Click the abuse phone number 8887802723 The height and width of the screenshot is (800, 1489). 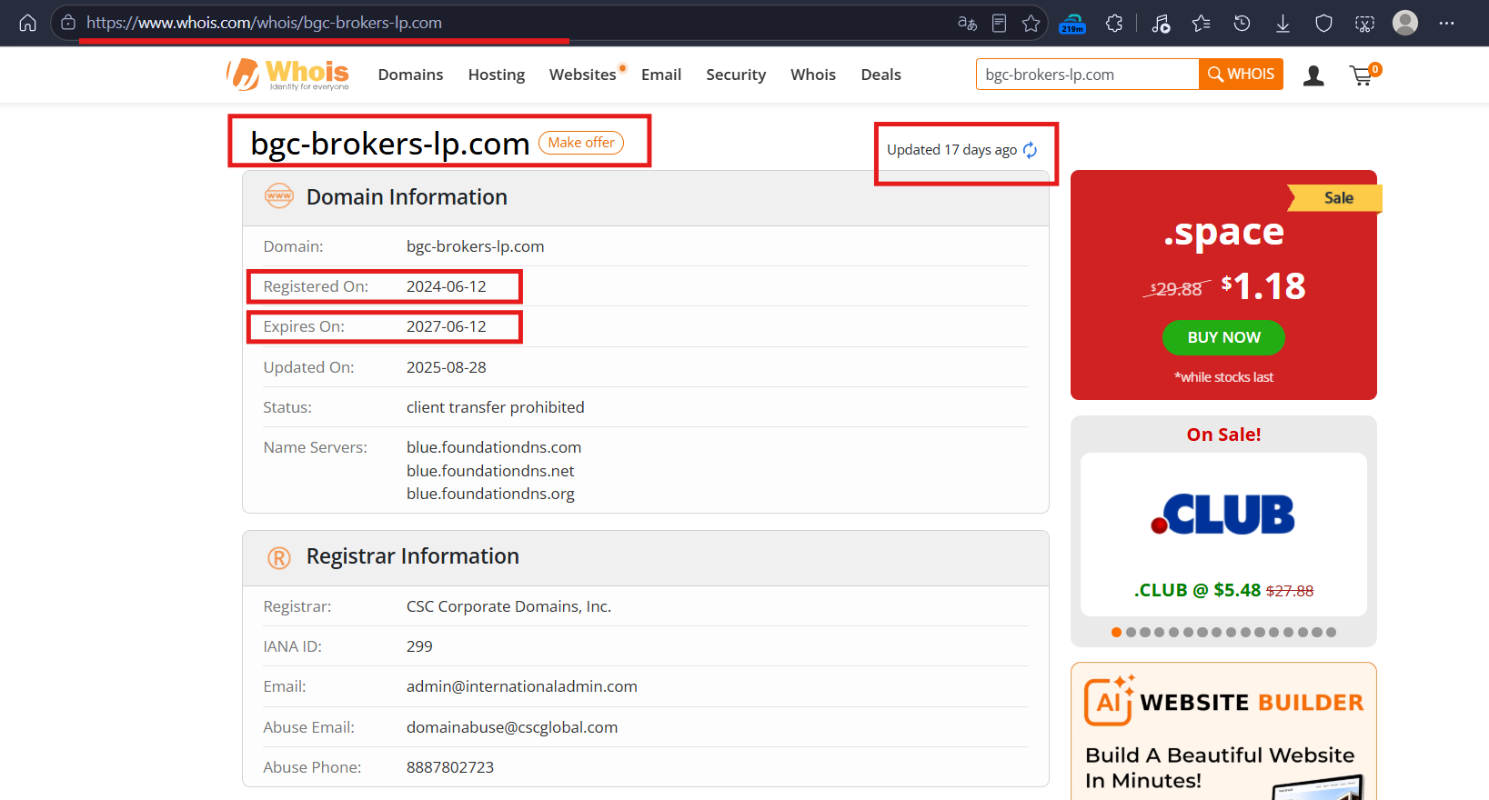point(450,767)
